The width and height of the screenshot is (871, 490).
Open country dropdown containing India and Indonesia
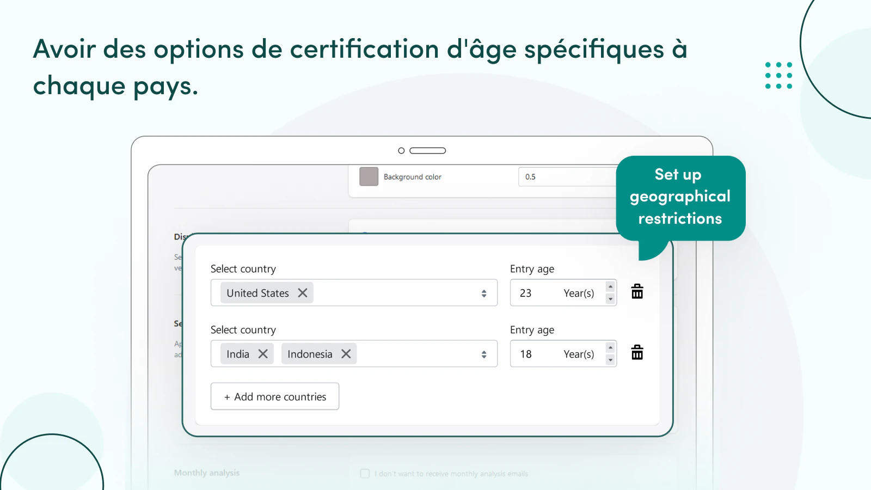point(354,354)
